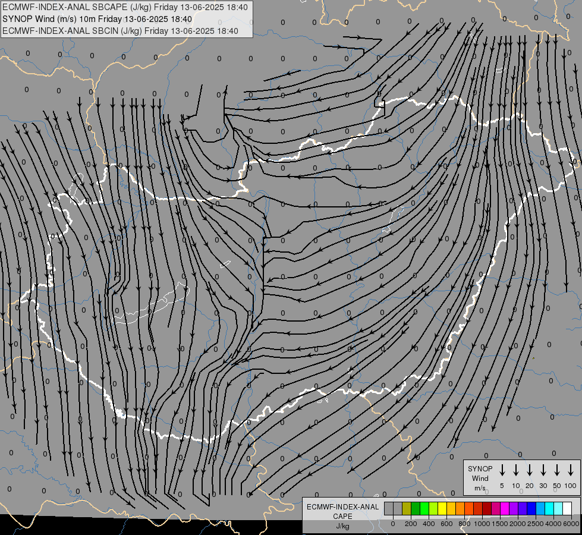The height and width of the screenshot is (535, 582).
Task: Click the wind legend arrow above 20
Action: pos(529,470)
